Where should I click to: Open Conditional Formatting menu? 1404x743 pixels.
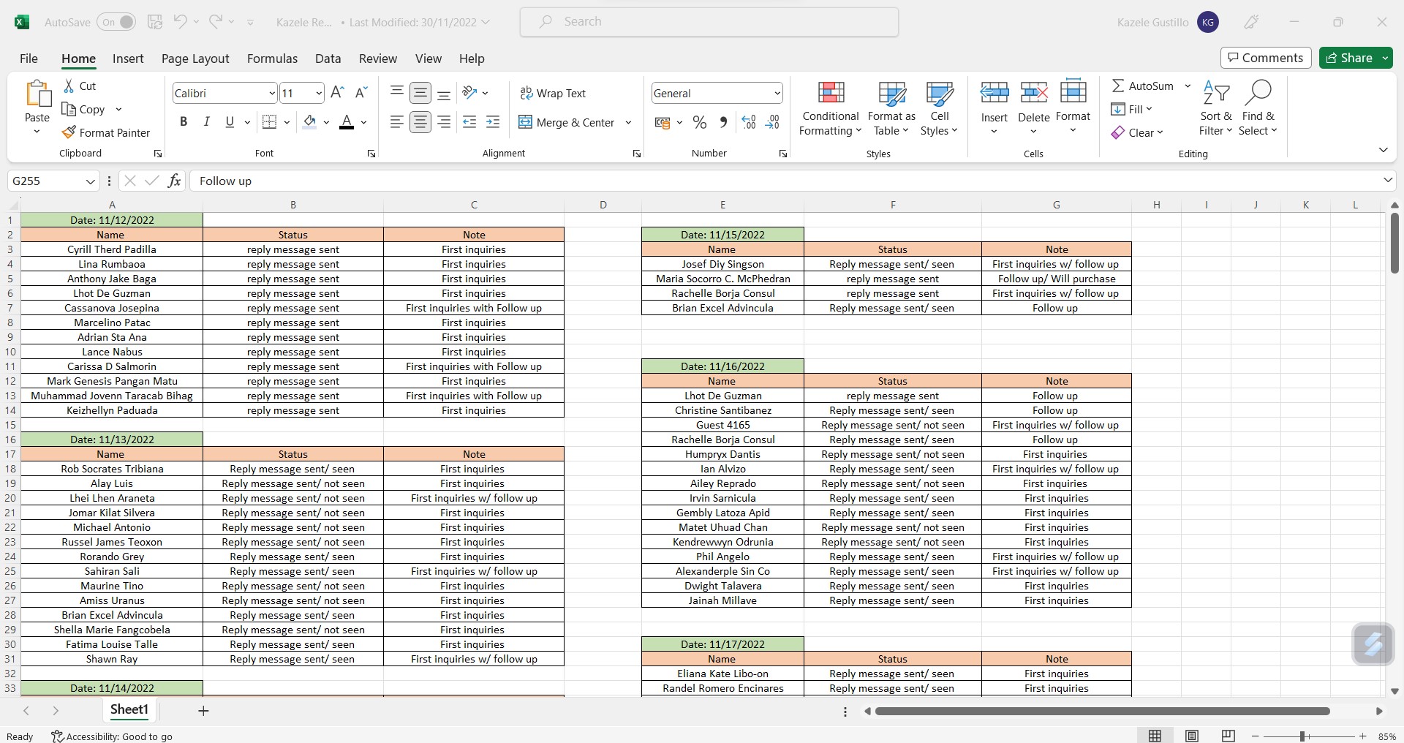point(831,109)
